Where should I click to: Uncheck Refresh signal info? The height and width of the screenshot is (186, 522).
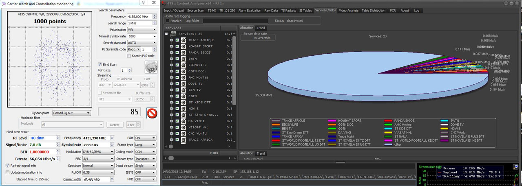[x=8, y=166]
